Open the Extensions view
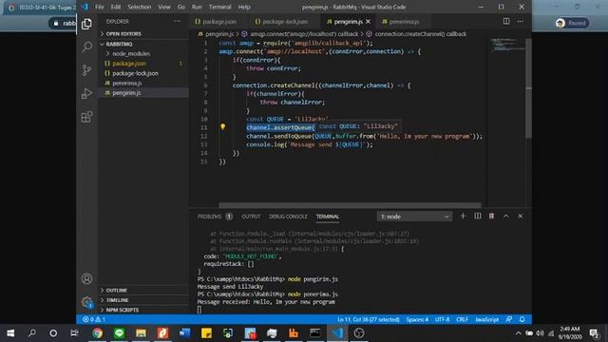This screenshot has height=342, width=608. (86, 117)
